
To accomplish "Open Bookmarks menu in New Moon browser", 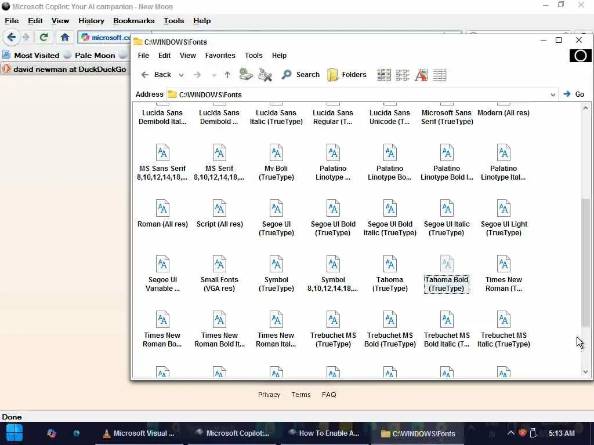I will pos(134,21).
